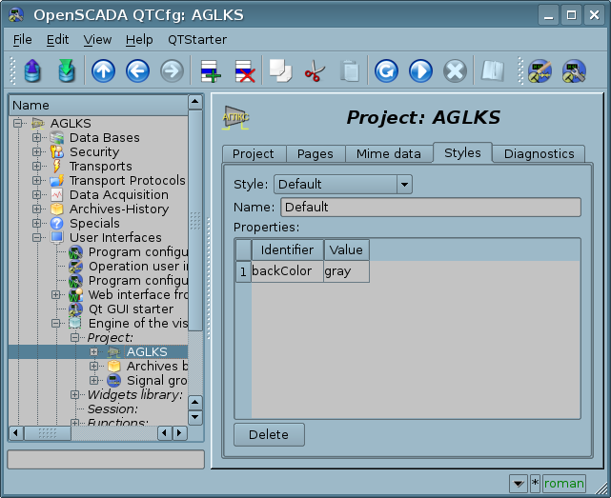Open the Edit menu

click(x=57, y=39)
